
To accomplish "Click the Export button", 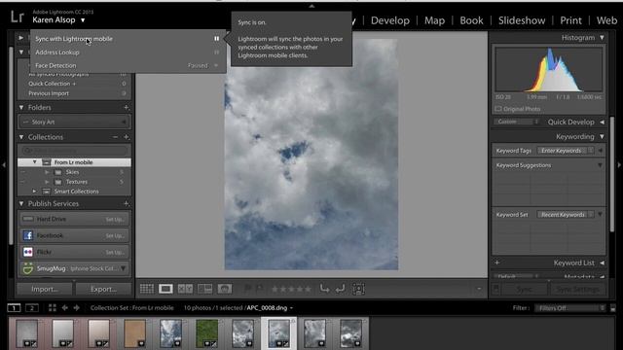I will pos(103,290).
